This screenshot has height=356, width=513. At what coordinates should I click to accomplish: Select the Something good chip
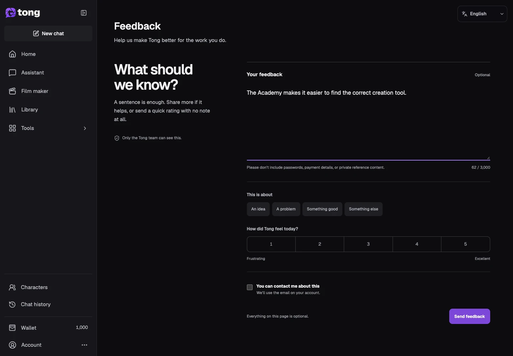click(322, 209)
